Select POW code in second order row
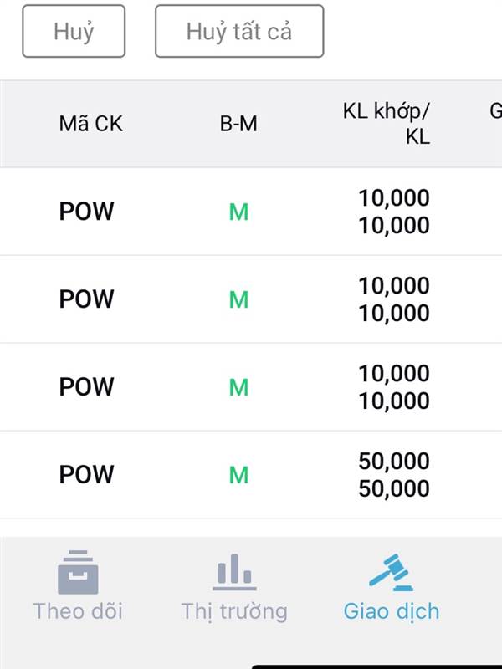 click(x=87, y=299)
